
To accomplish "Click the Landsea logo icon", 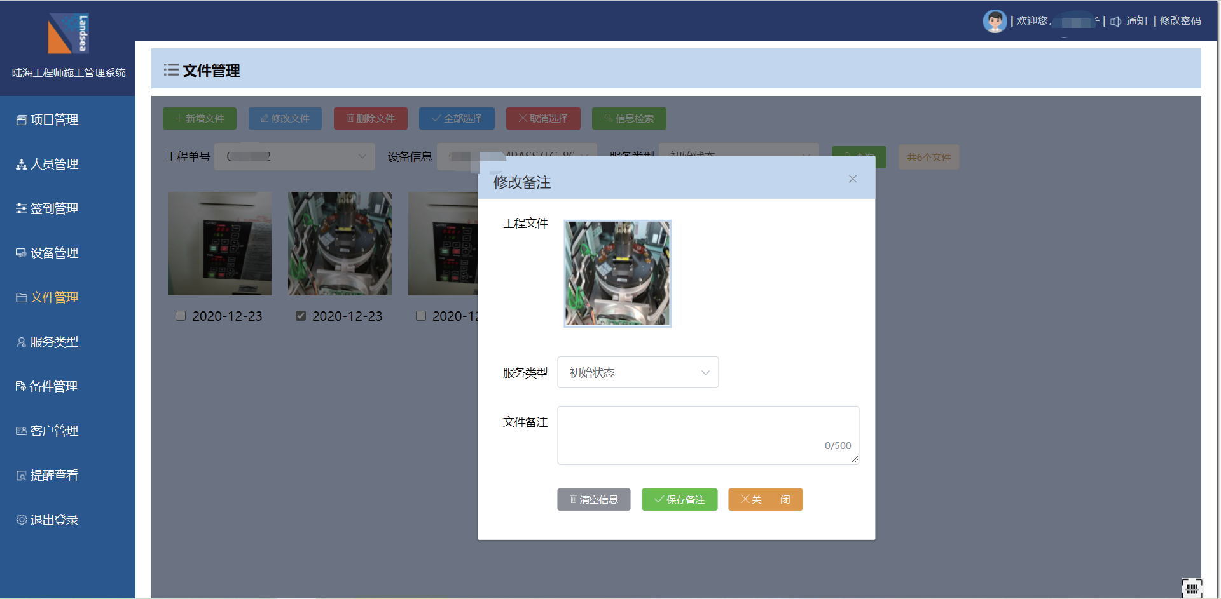I will coord(68,34).
